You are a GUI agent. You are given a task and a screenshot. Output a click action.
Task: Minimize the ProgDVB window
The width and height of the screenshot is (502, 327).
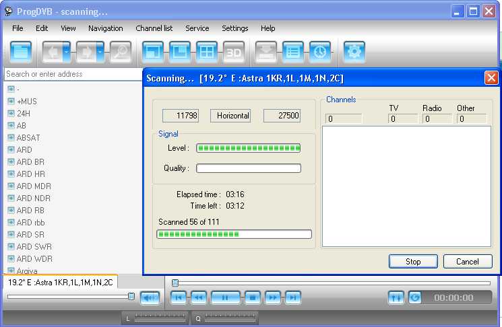coord(457,11)
